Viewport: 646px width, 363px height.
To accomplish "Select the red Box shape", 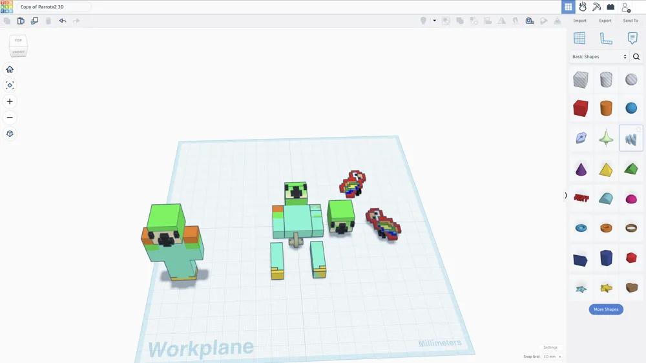I will click(x=581, y=109).
